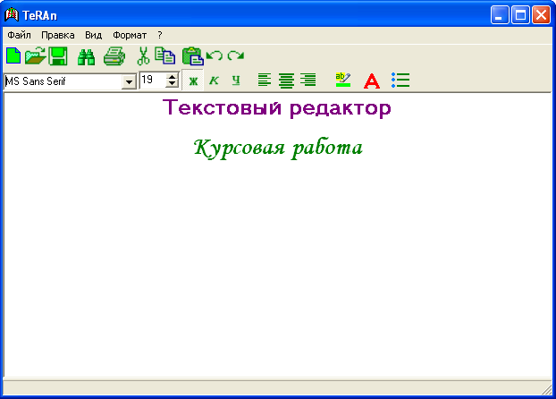The image size is (556, 399).
Task: Toggle italic with the К button
Action: coord(215,81)
